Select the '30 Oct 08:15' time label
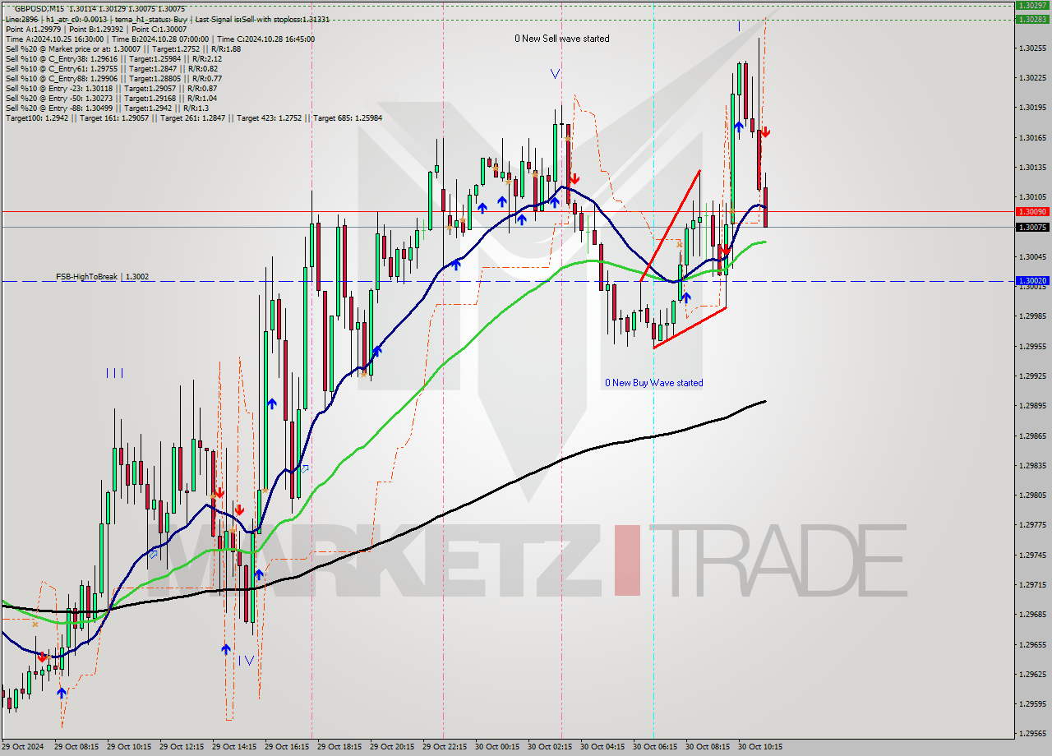Screen dimensions: 1052x756 [x=707, y=747]
